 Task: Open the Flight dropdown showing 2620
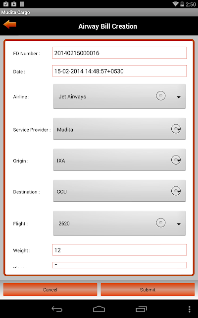click(119, 223)
